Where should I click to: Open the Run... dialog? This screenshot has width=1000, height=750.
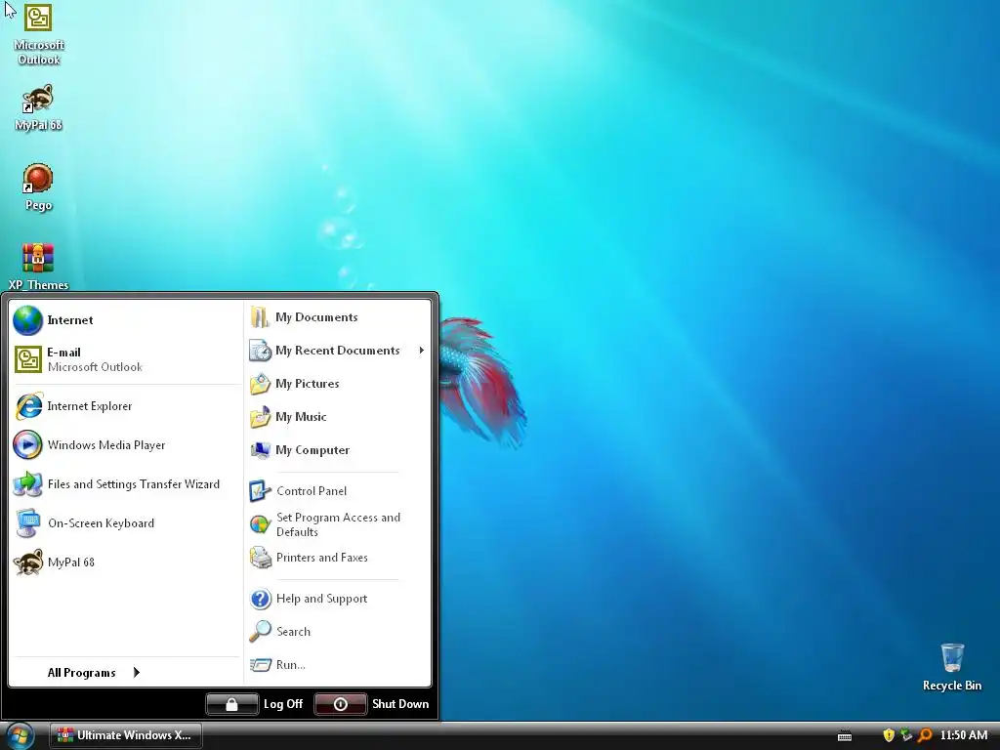click(x=337, y=664)
